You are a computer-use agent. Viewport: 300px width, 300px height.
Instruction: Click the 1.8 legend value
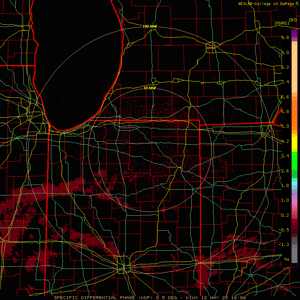tap(285, 186)
